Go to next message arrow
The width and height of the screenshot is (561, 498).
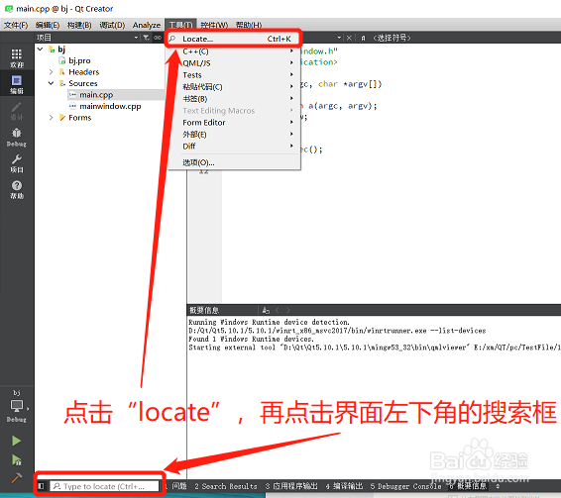coord(288,310)
